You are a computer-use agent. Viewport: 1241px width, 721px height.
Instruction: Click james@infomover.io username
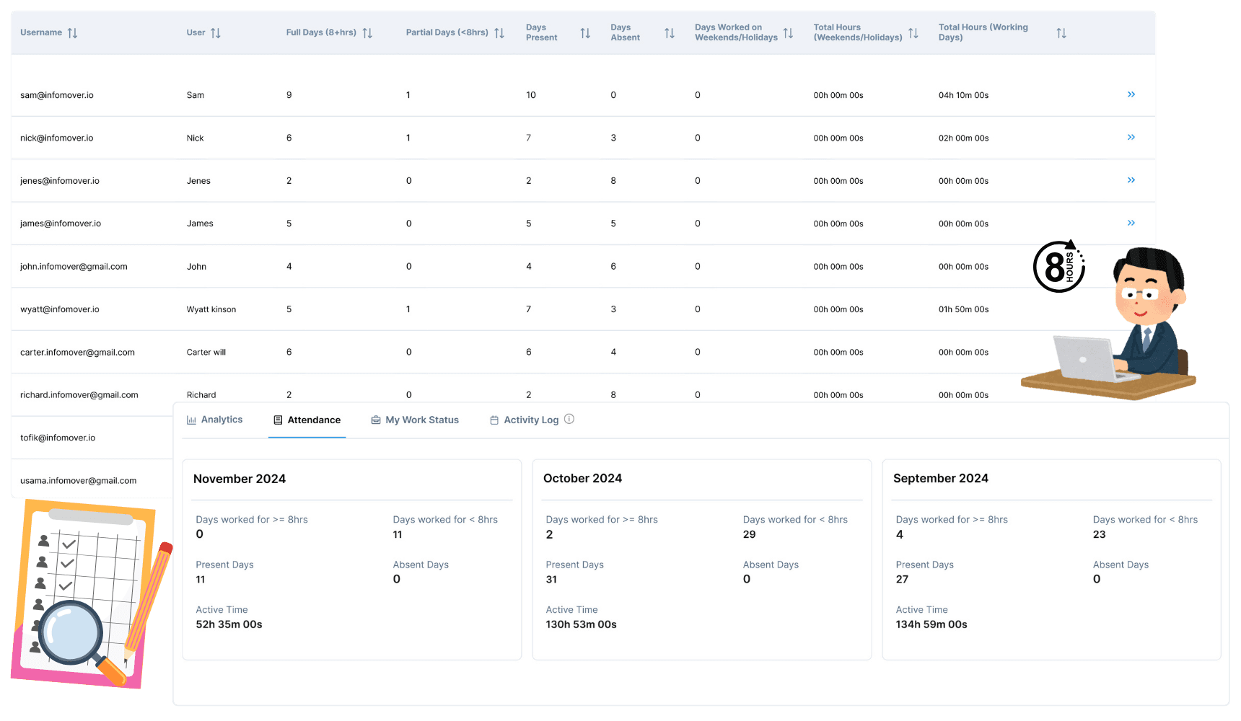(61, 224)
